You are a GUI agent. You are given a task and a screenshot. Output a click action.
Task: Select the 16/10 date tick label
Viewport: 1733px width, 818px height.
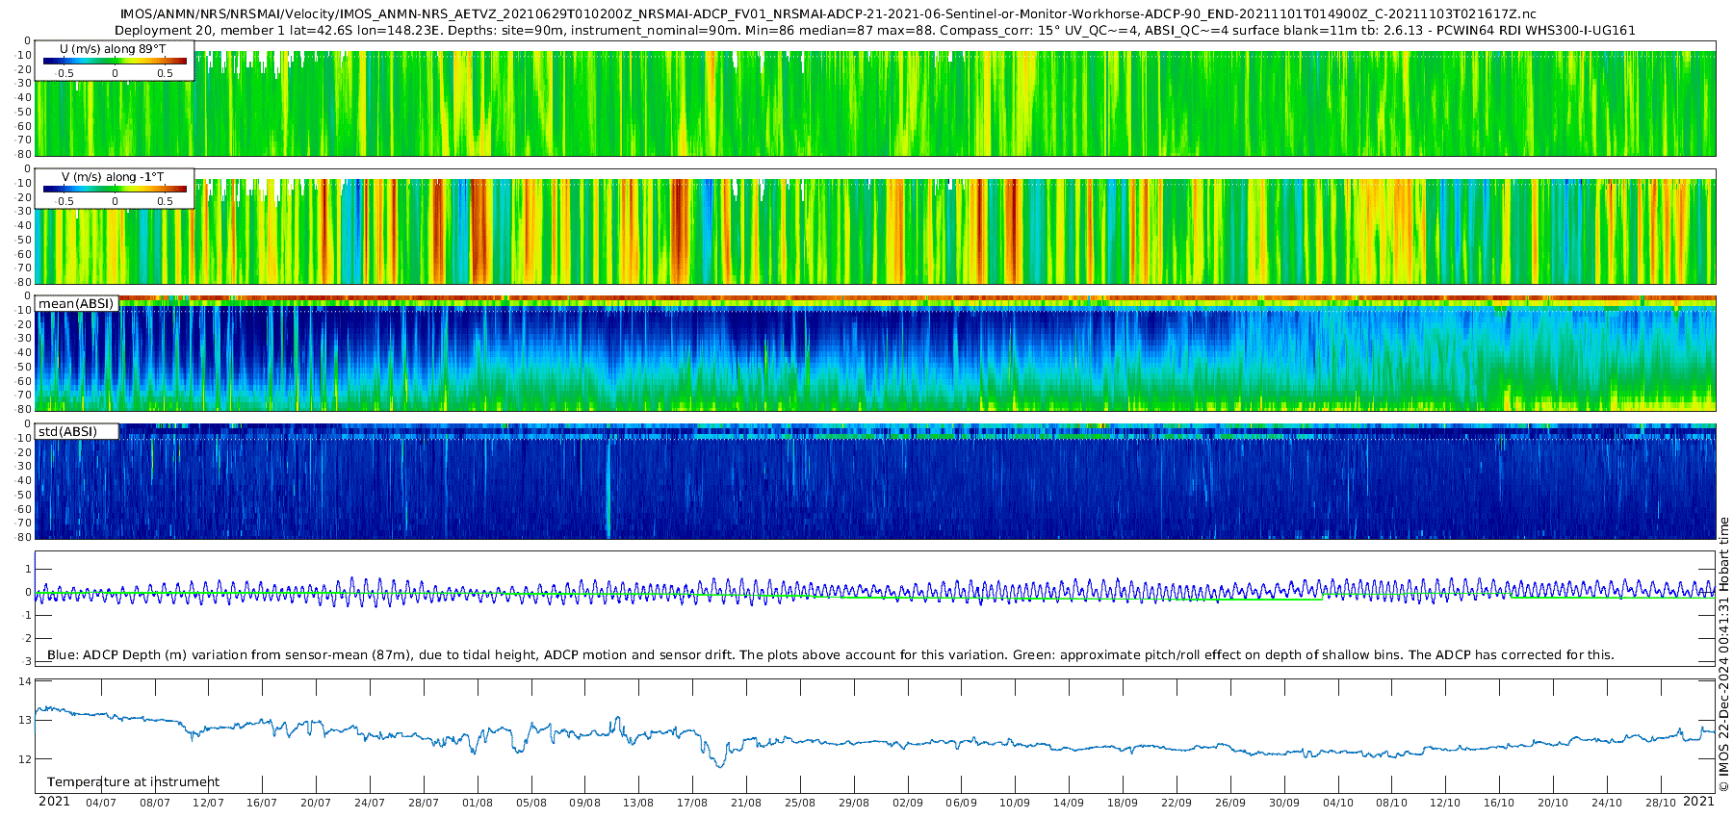click(1499, 803)
